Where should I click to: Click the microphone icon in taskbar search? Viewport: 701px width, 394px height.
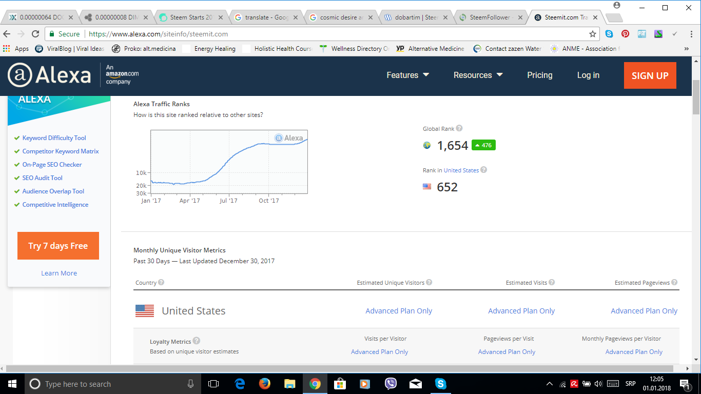(190, 384)
